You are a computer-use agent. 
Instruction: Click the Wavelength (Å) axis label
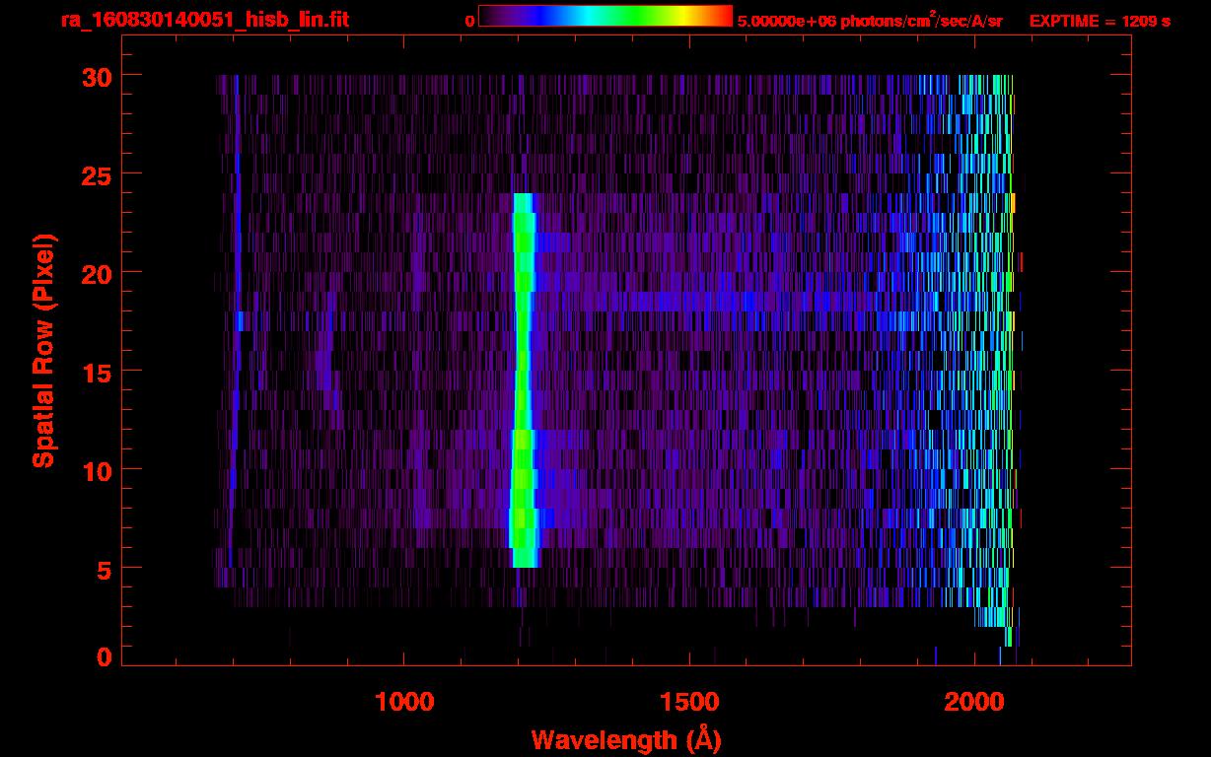(626, 739)
